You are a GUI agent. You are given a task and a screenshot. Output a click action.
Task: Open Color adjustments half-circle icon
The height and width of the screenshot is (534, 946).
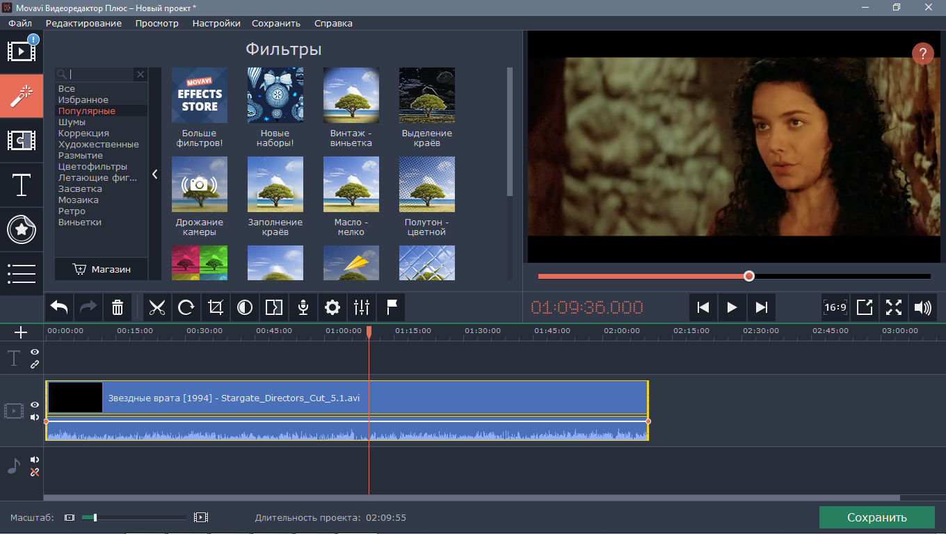(x=245, y=307)
